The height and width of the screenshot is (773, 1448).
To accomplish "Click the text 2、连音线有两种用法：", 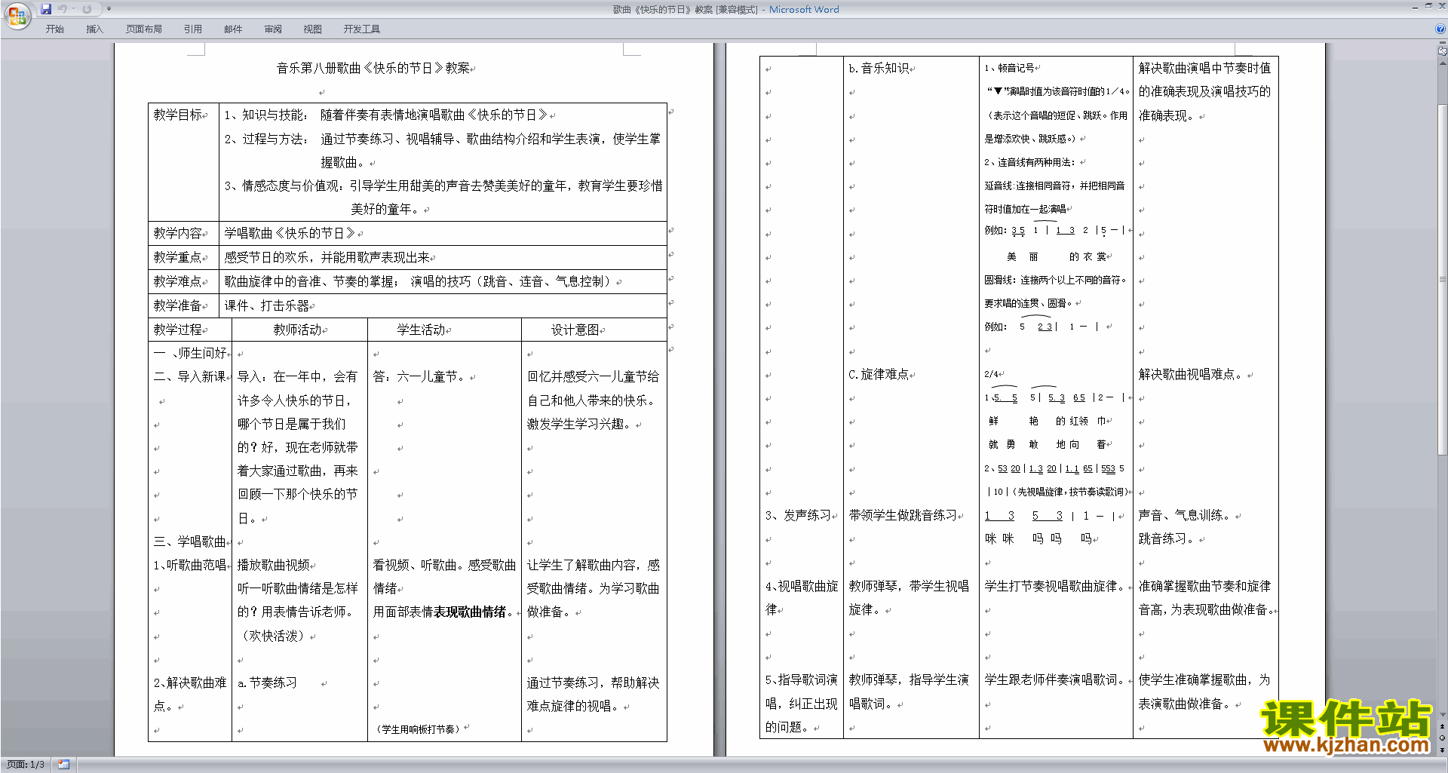I will point(1029,162).
